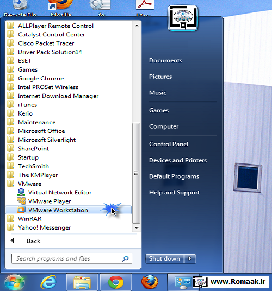Open Internet Explorer from the taskbar
The image size is (272, 291).
tap(48, 282)
